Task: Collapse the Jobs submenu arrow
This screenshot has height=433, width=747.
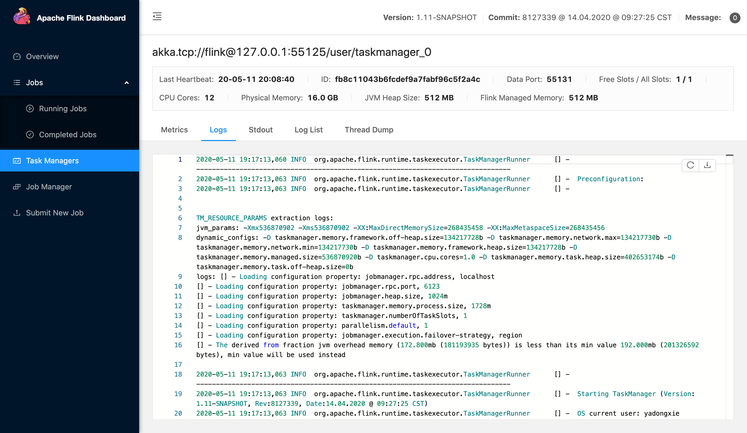Action: [127, 83]
